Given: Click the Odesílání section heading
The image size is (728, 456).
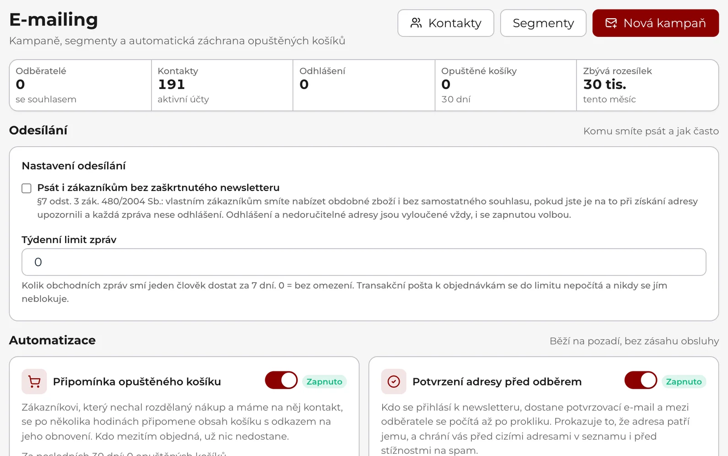Looking at the screenshot, I should [38, 131].
